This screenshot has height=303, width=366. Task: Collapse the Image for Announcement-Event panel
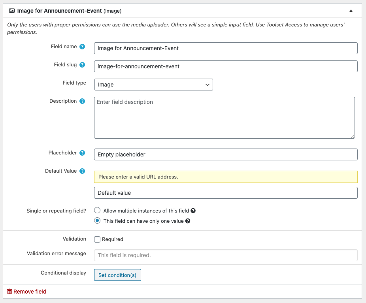click(351, 11)
